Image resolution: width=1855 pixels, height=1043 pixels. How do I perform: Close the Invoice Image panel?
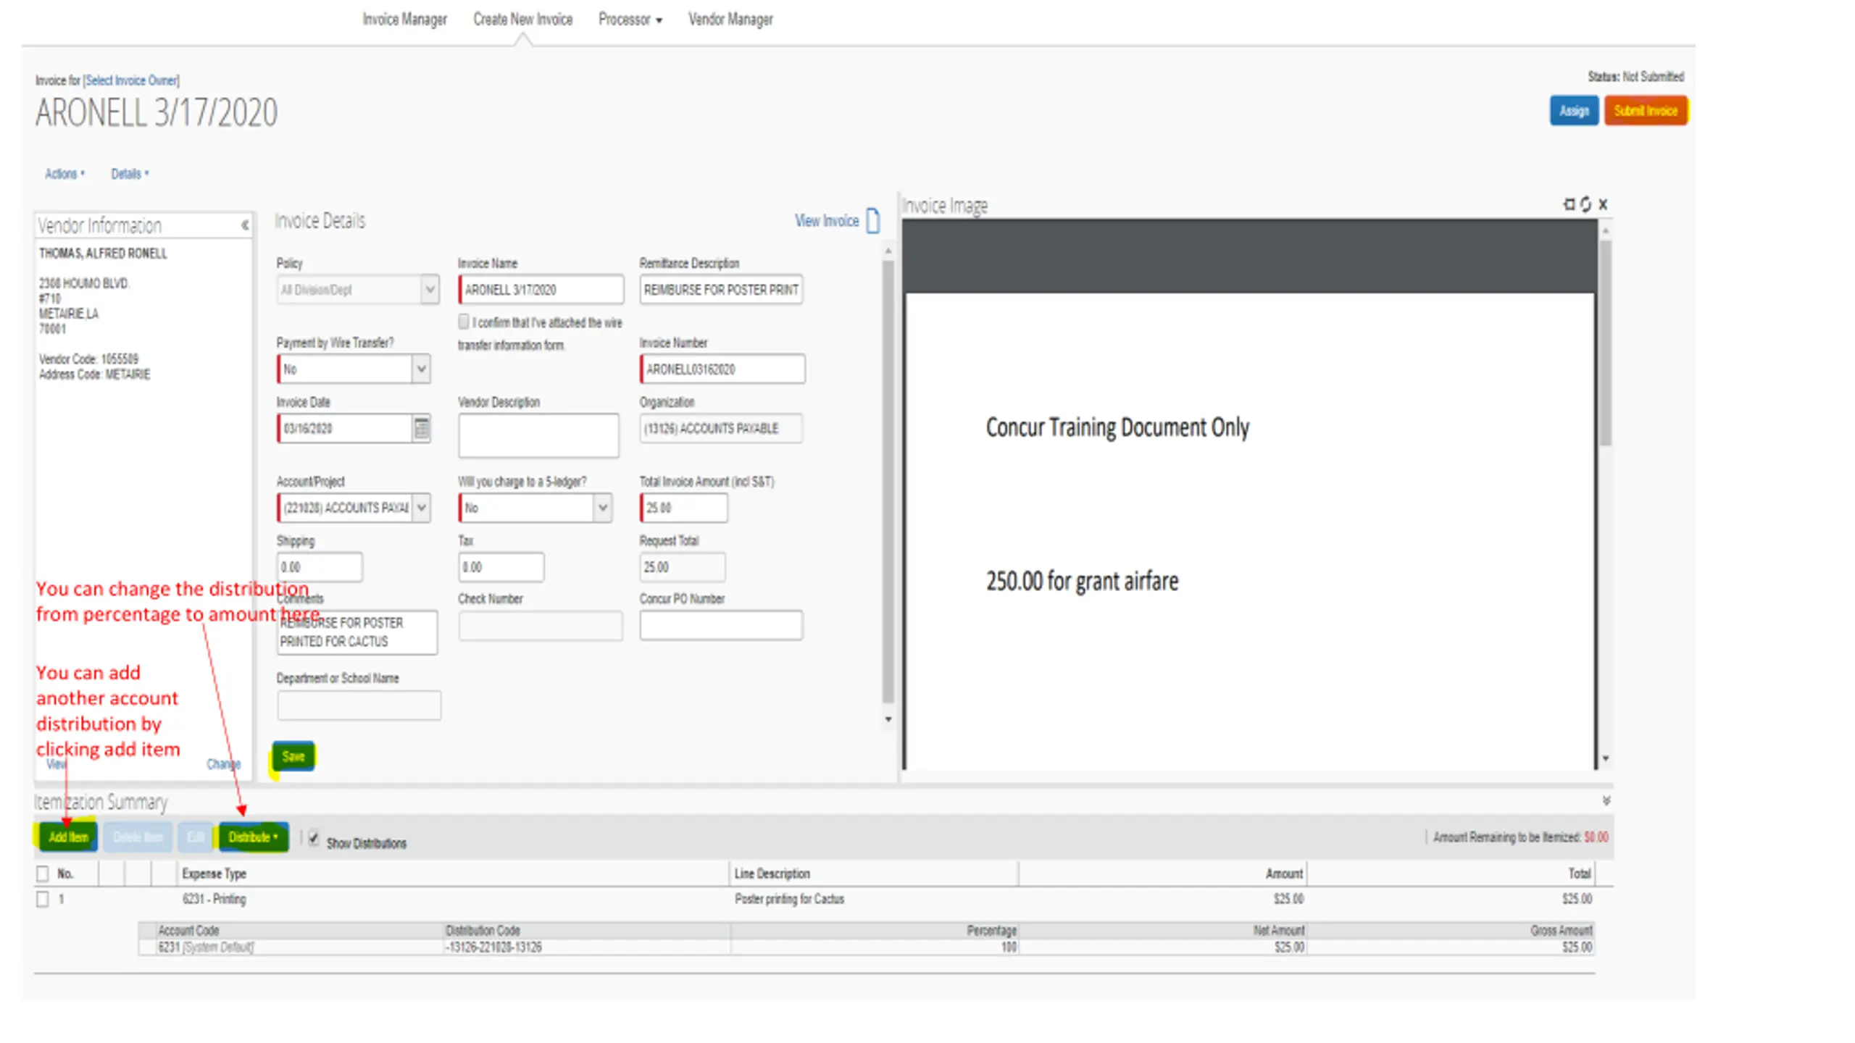click(x=1603, y=204)
